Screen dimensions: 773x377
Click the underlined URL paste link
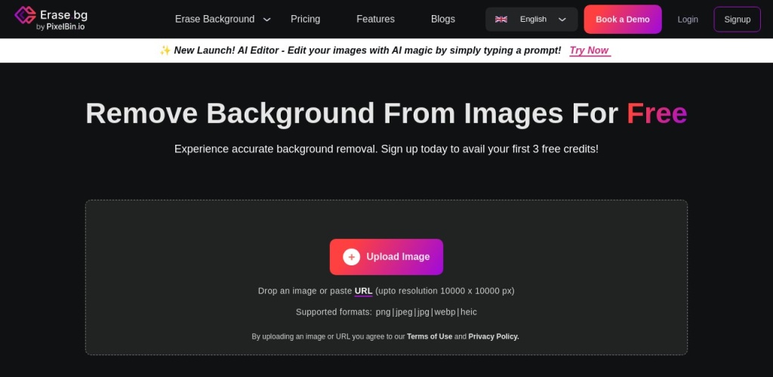pyautogui.click(x=363, y=291)
